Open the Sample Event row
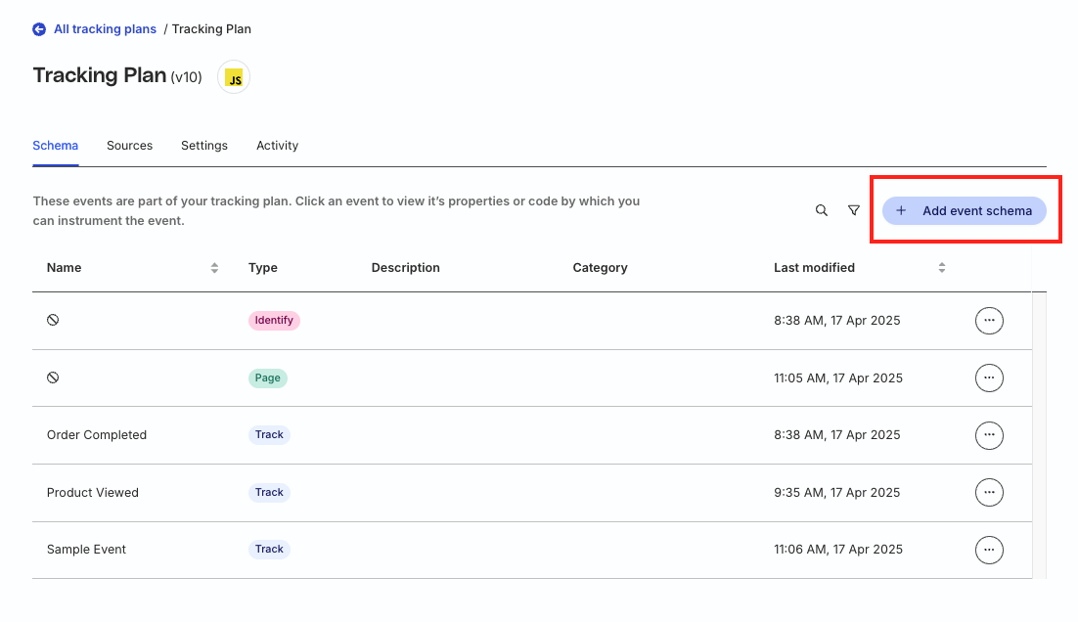1078x622 pixels. (86, 550)
